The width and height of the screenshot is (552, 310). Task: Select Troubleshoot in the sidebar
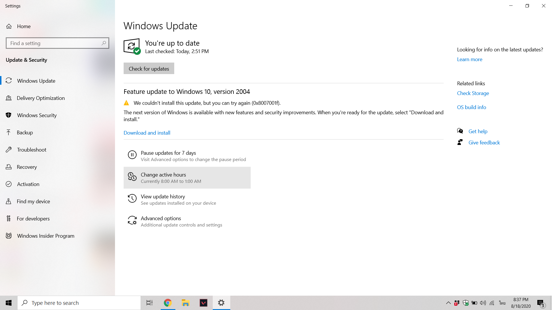tap(32, 150)
